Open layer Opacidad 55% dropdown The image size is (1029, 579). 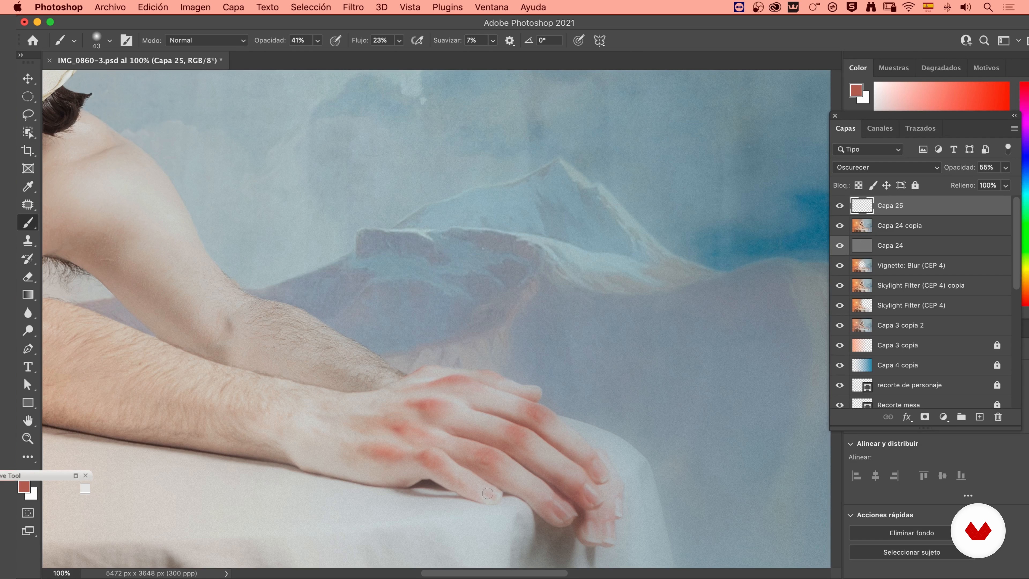tap(1005, 168)
